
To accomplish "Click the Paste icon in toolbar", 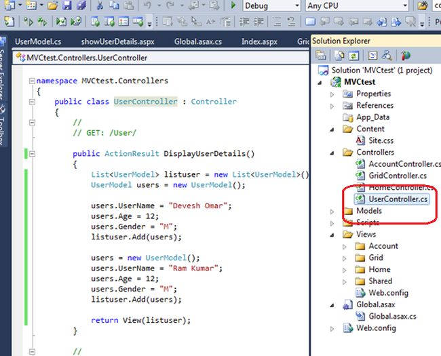I will point(129,5).
